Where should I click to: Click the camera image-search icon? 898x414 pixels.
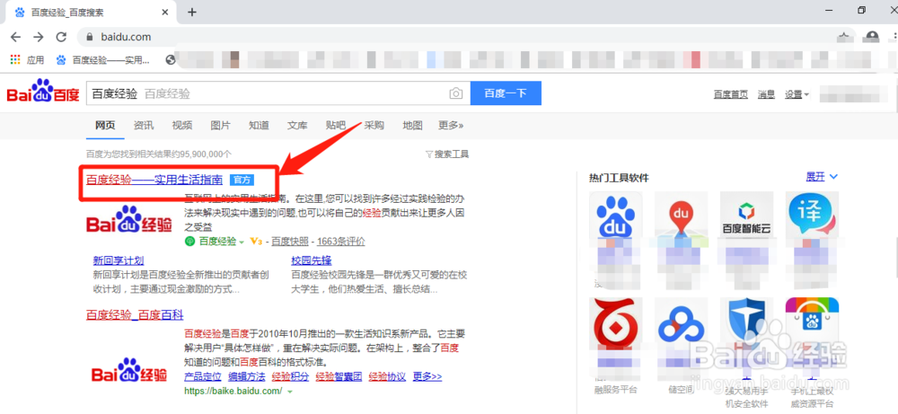(456, 93)
